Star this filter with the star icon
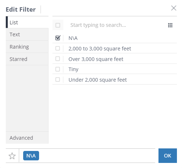This screenshot has width=182, height=168. pyautogui.click(x=12, y=156)
